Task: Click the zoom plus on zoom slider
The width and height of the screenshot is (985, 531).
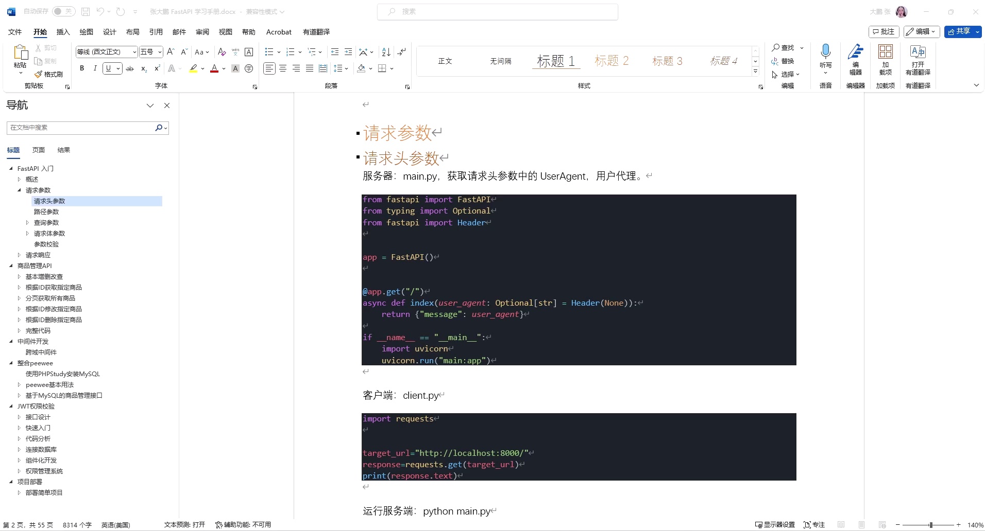Action: [959, 525]
